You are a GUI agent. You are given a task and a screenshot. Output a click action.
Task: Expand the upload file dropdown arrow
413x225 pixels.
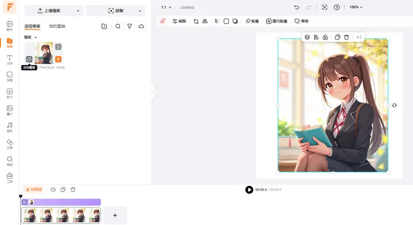[78, 10]
